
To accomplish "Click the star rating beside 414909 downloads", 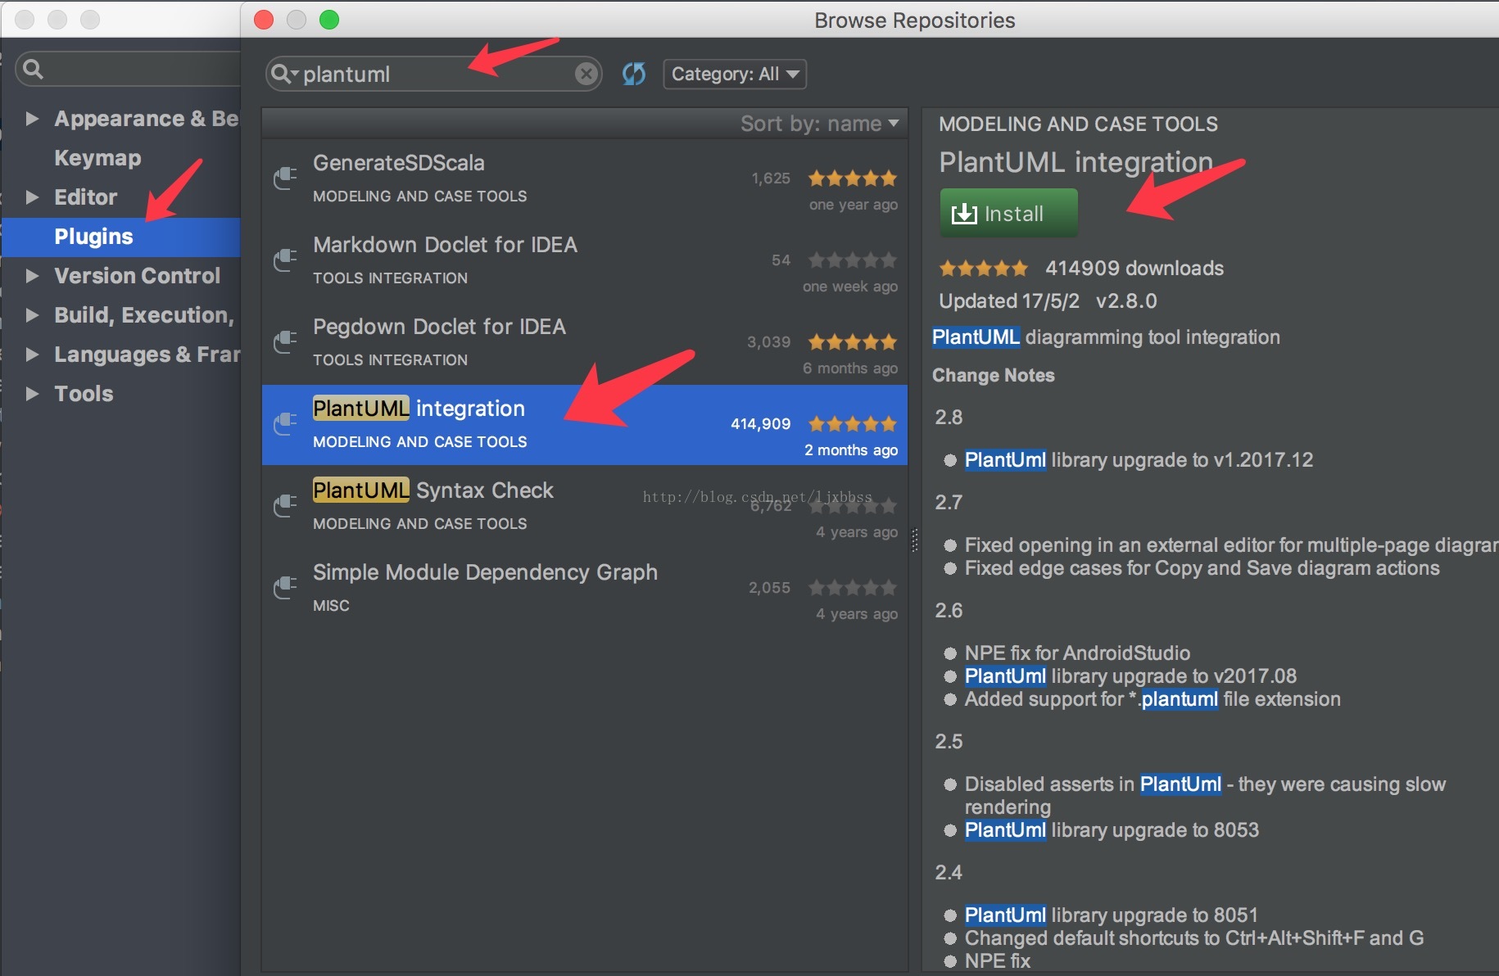I will [x=983, y=268].
